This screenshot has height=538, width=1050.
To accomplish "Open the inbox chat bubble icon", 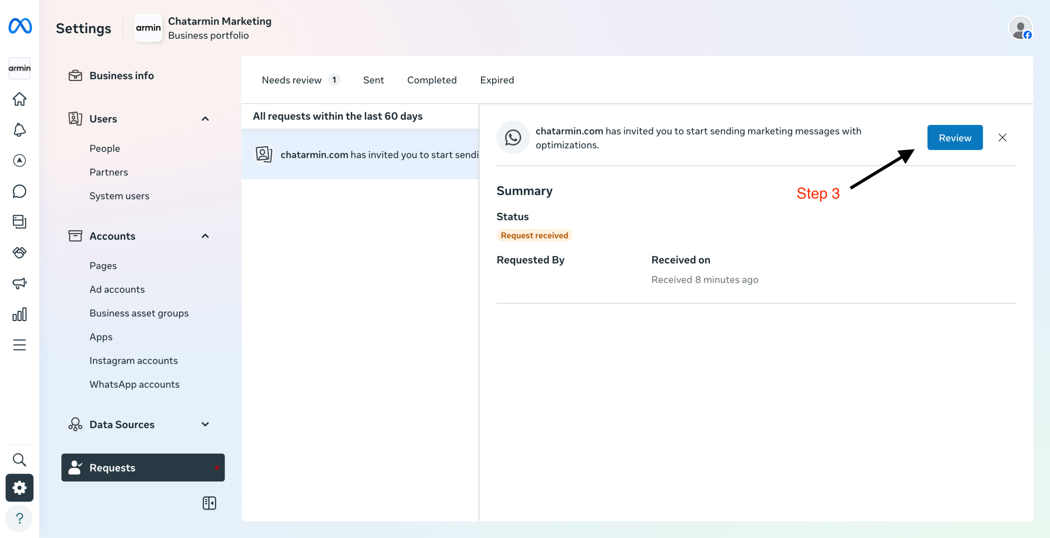I will coord(20,191).
